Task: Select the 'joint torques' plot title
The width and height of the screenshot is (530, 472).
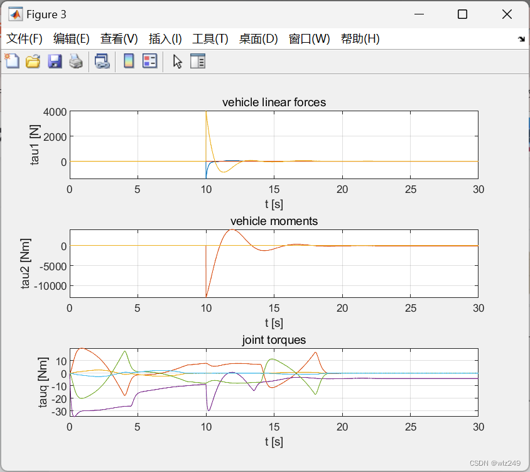Action: 274,340
